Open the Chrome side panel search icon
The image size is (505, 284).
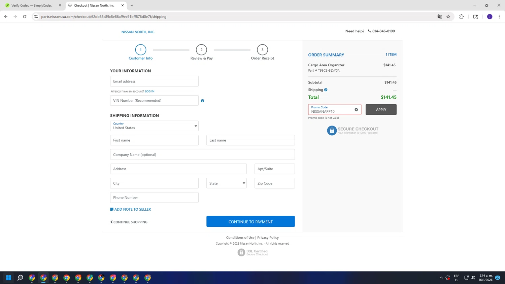(475, 16)
